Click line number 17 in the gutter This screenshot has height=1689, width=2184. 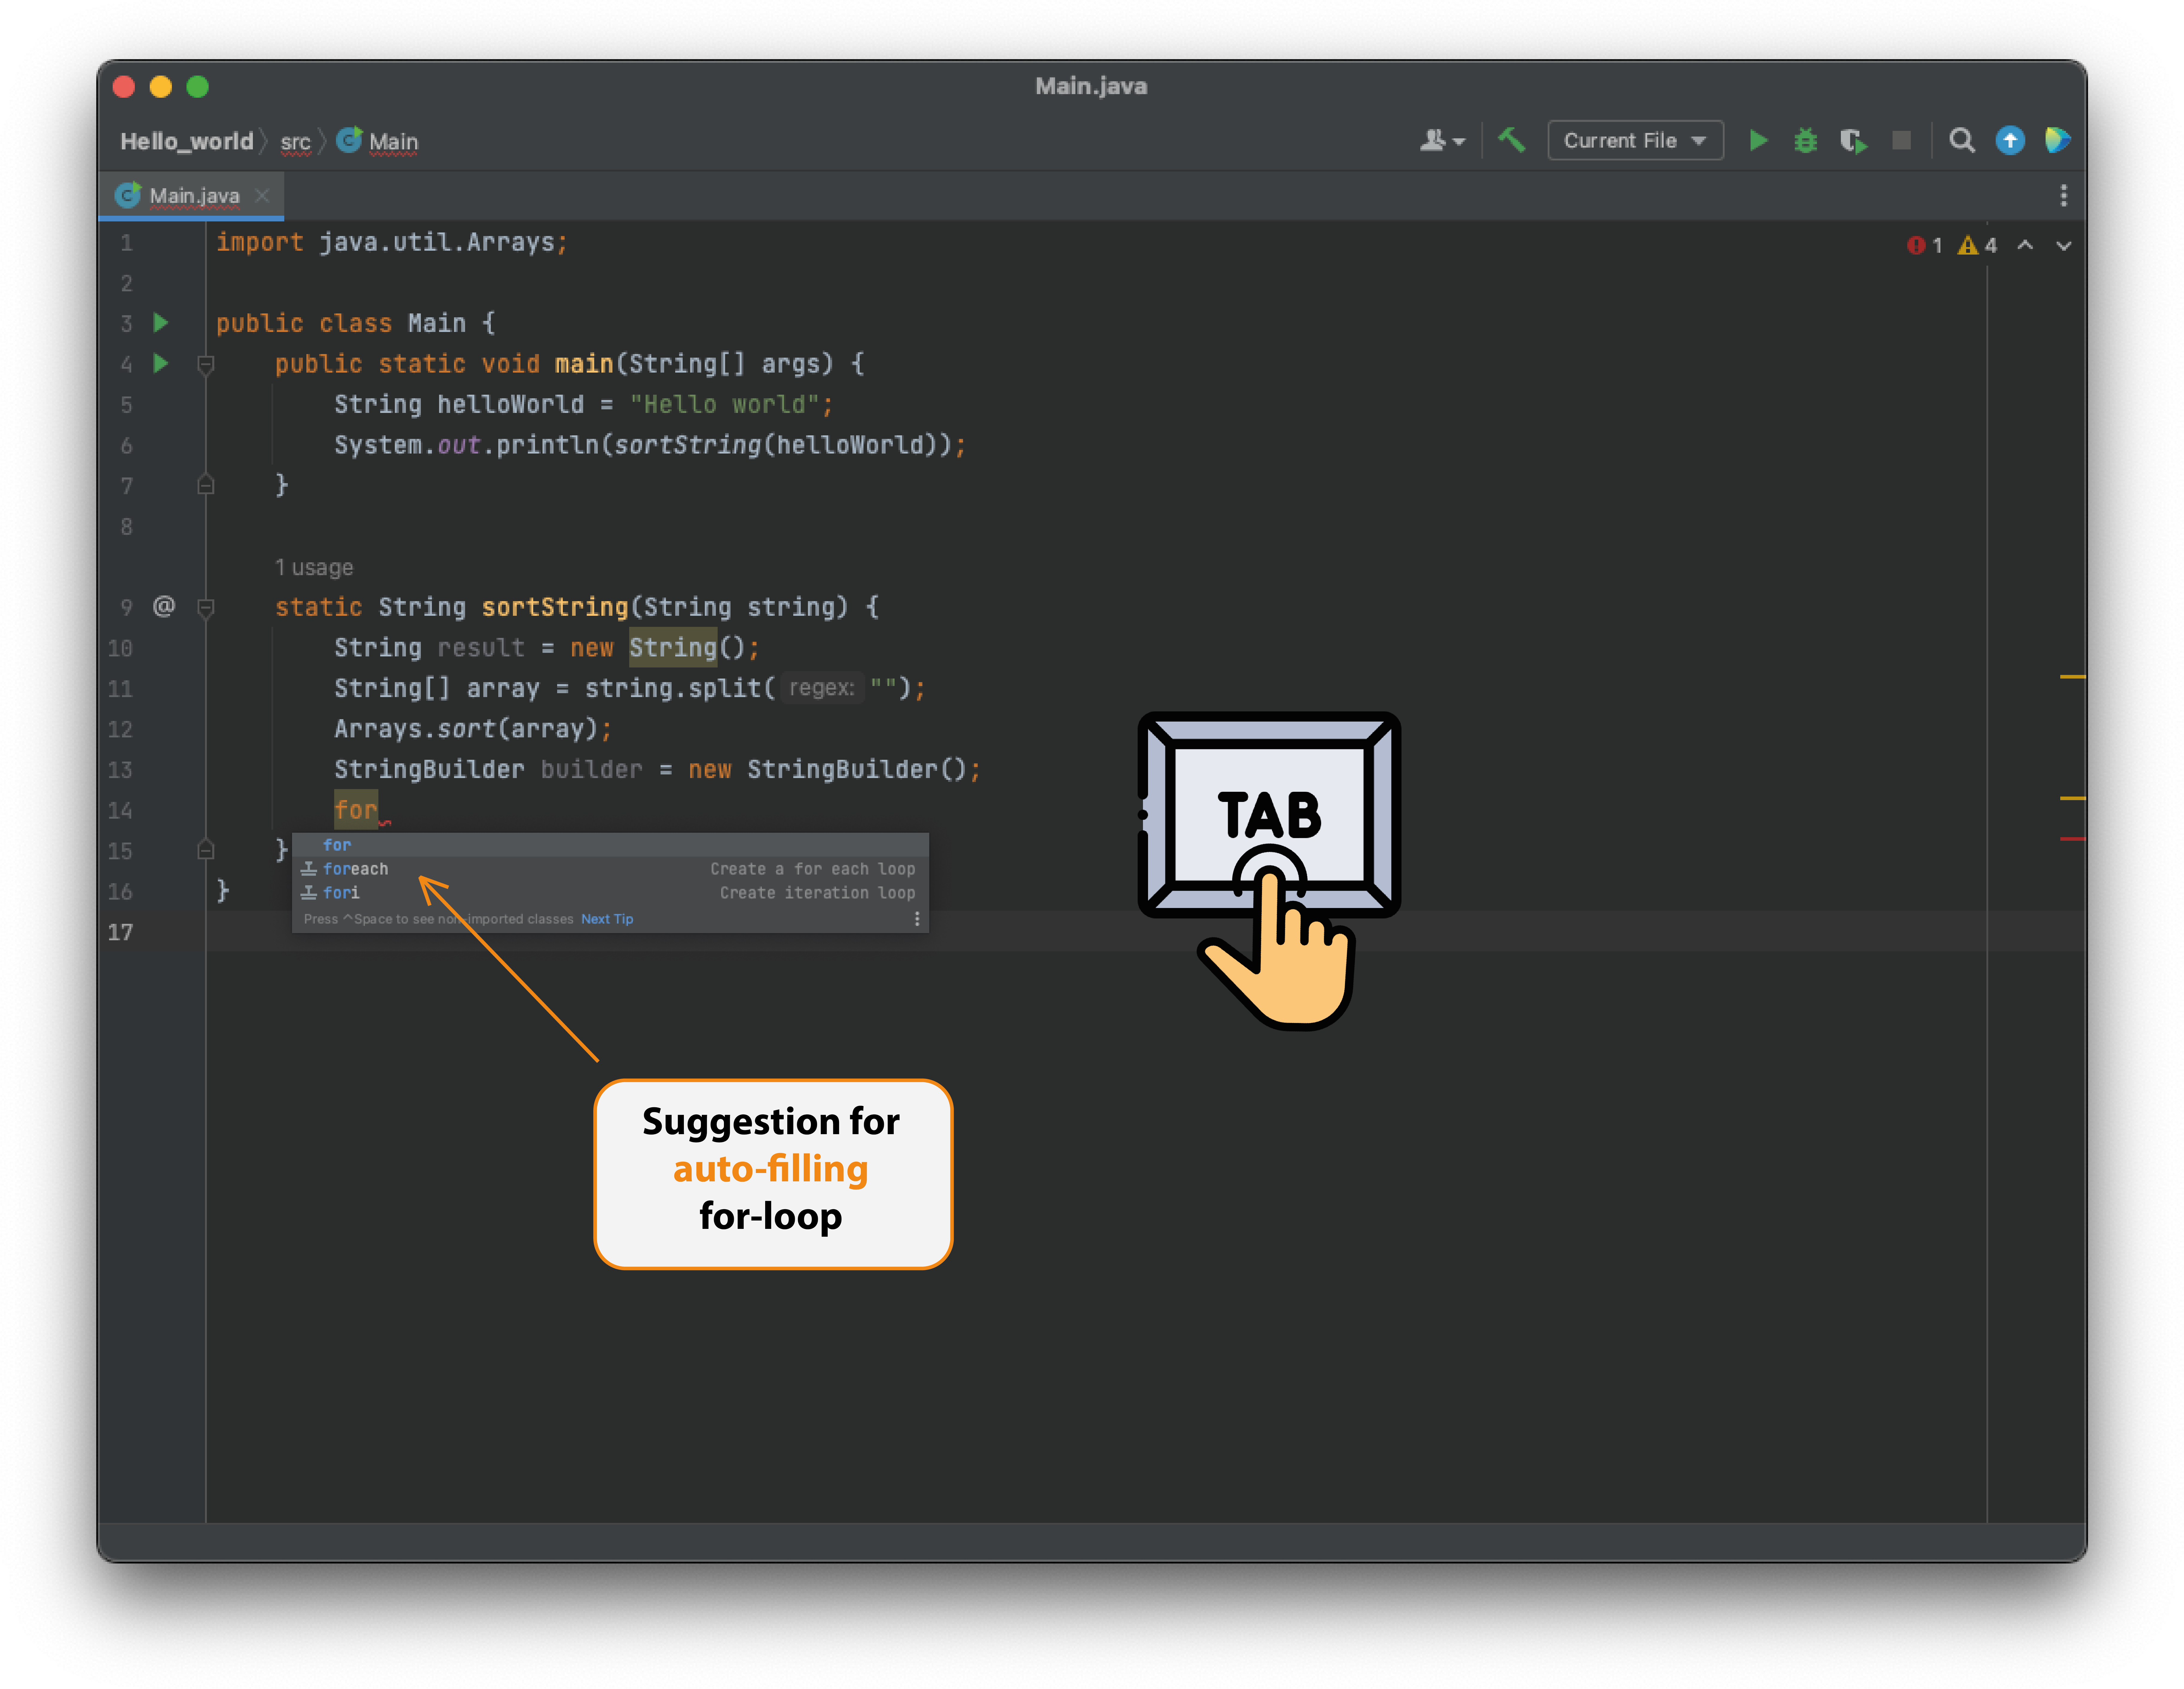click(120, 932)
